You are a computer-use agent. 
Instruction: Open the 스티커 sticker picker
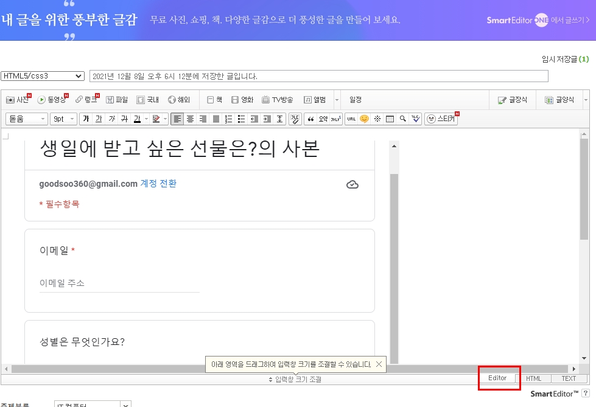coord(441,119)
